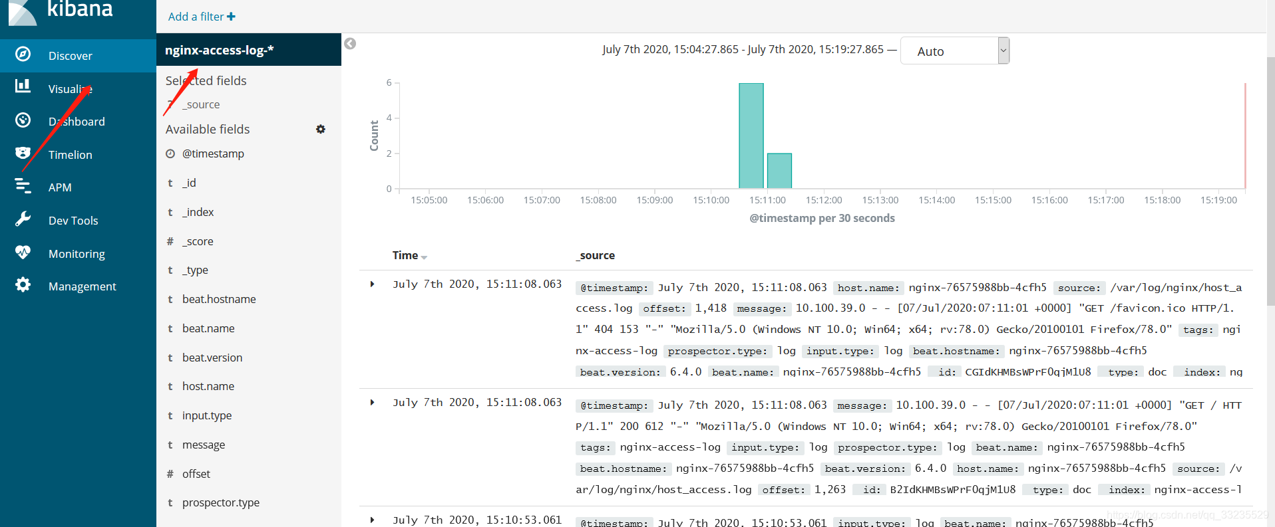This screenshot has height=527, width=1275.
Task: Click the Time column header
Action: point(405,255)
